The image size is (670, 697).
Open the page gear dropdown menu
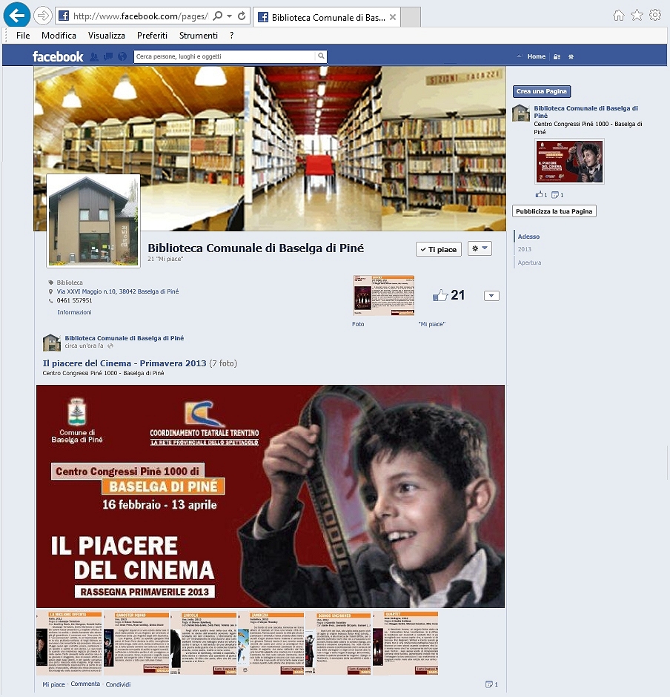tap(480, 248)
